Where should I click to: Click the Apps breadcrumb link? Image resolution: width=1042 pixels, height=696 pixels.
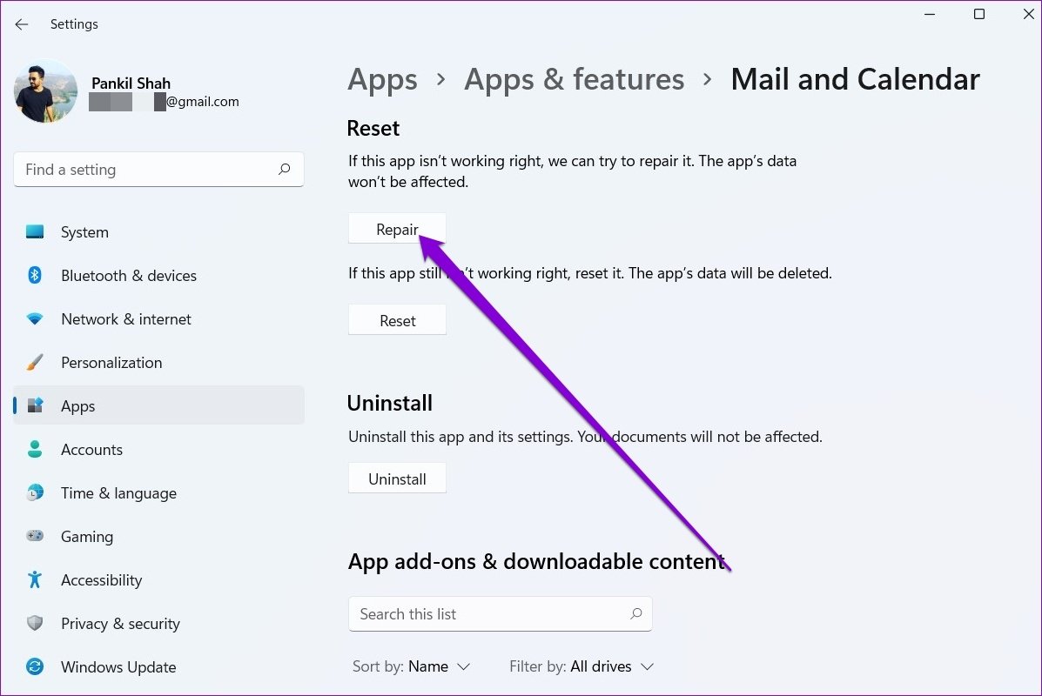click(x=382, y=80)
